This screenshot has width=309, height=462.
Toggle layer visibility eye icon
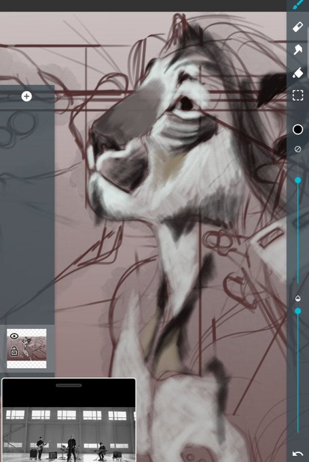point(14,336)
